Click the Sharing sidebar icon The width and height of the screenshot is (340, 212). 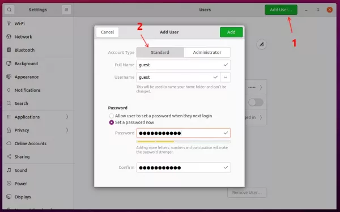pyautogui.click(x=8, y=156)
